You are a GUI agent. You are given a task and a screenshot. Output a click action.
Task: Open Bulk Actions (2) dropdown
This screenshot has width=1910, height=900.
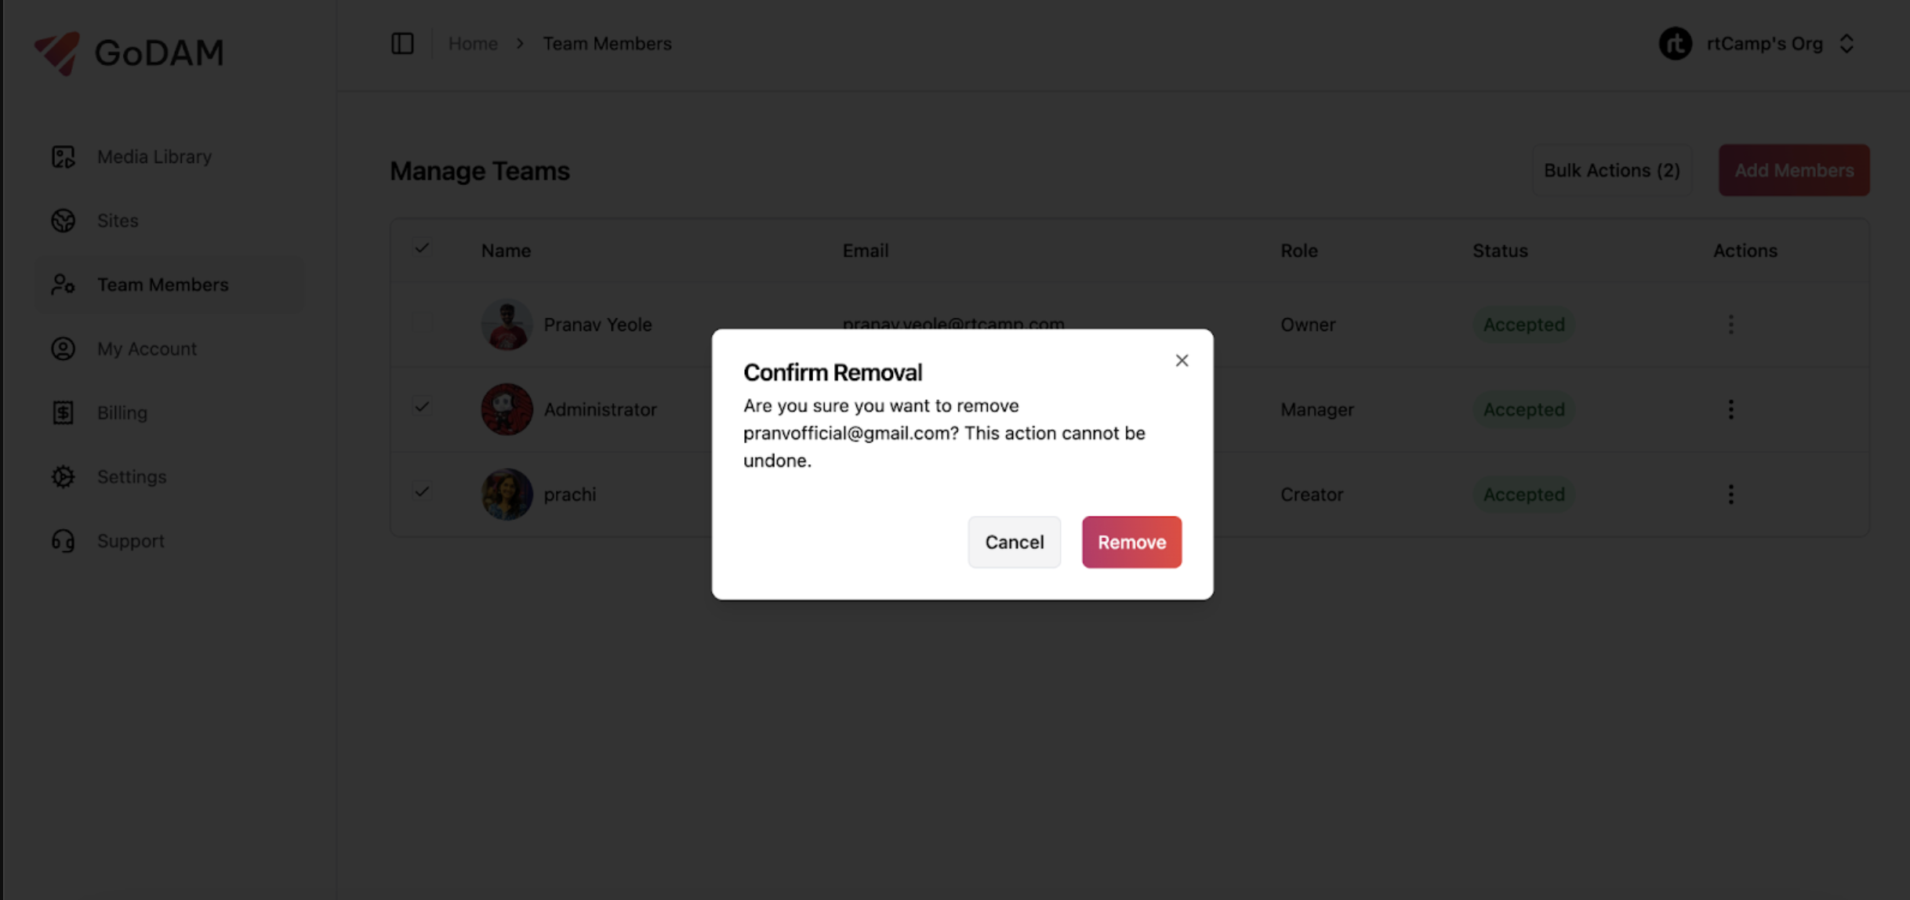(x=1611, y=170)
